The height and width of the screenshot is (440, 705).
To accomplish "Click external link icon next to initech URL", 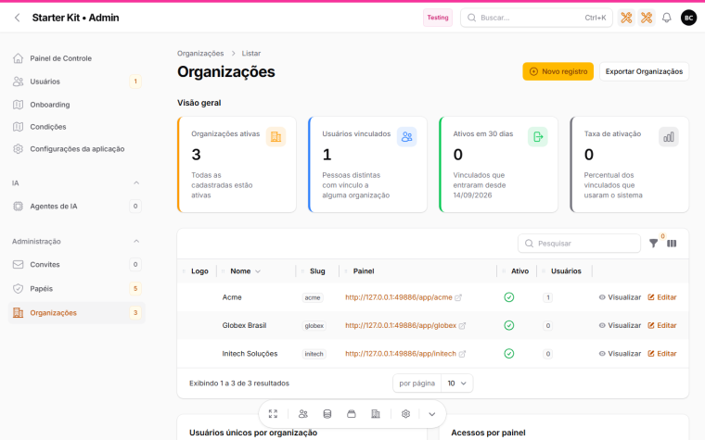I will [462, 354].
